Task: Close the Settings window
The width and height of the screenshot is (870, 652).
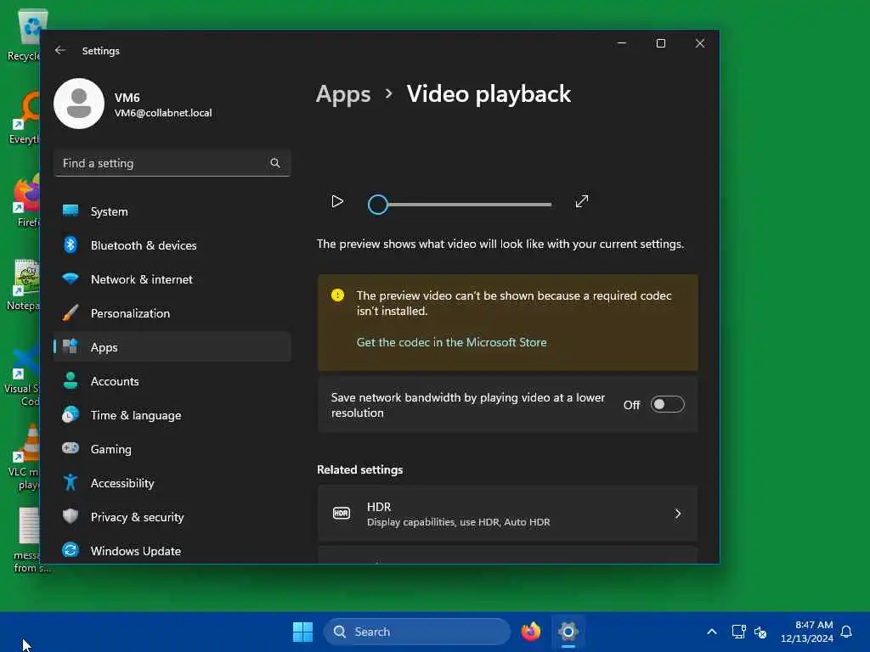Action: pos(700,43)
